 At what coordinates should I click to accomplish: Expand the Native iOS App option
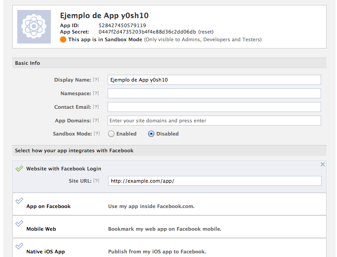tap(169, 247)
